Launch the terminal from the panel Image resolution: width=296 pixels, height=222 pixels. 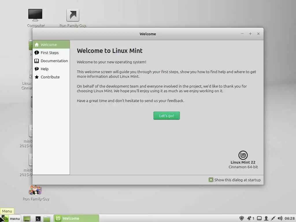coord(38,219)
